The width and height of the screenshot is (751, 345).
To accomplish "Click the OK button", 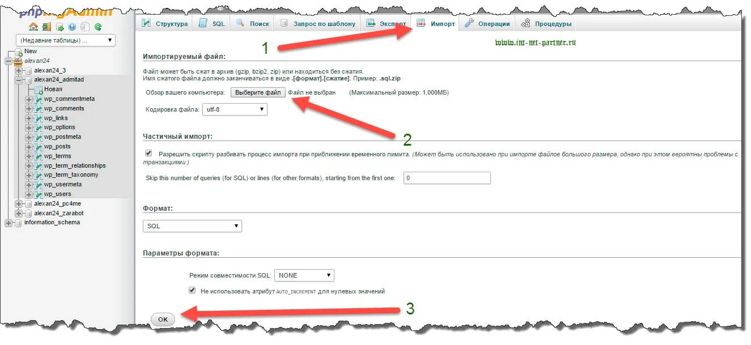I will 163,320.
